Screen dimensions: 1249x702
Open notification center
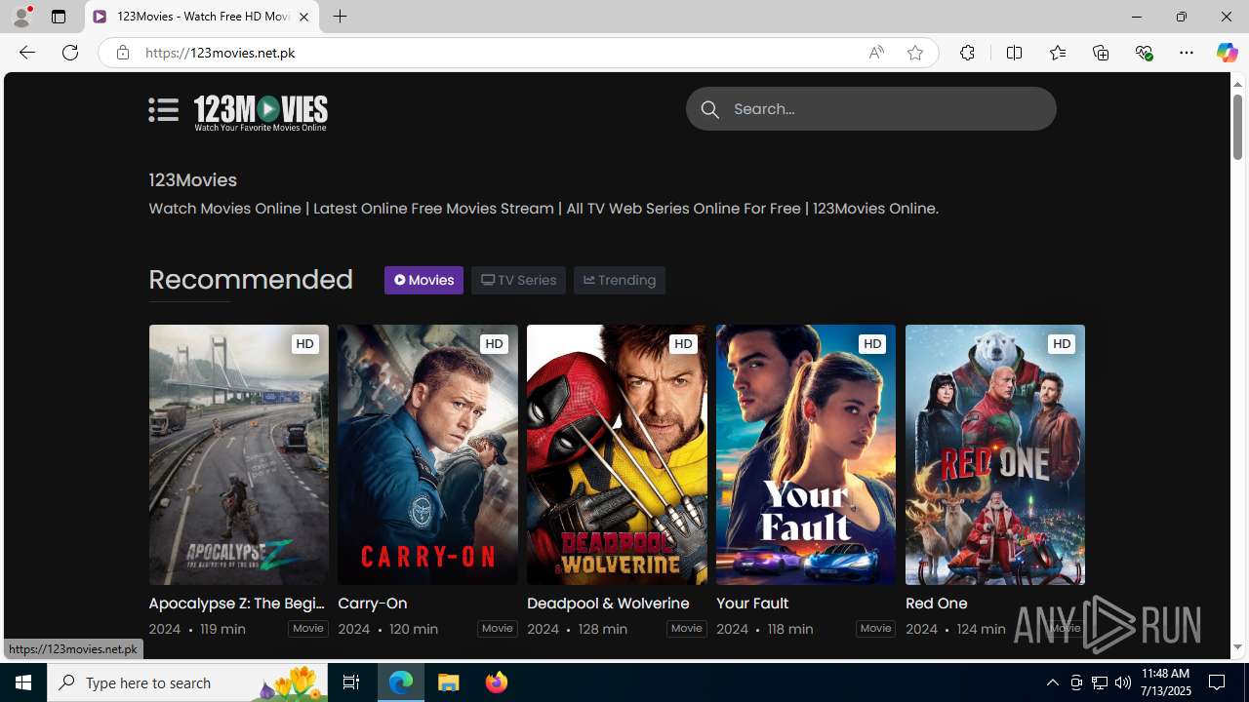[1218, 682]
